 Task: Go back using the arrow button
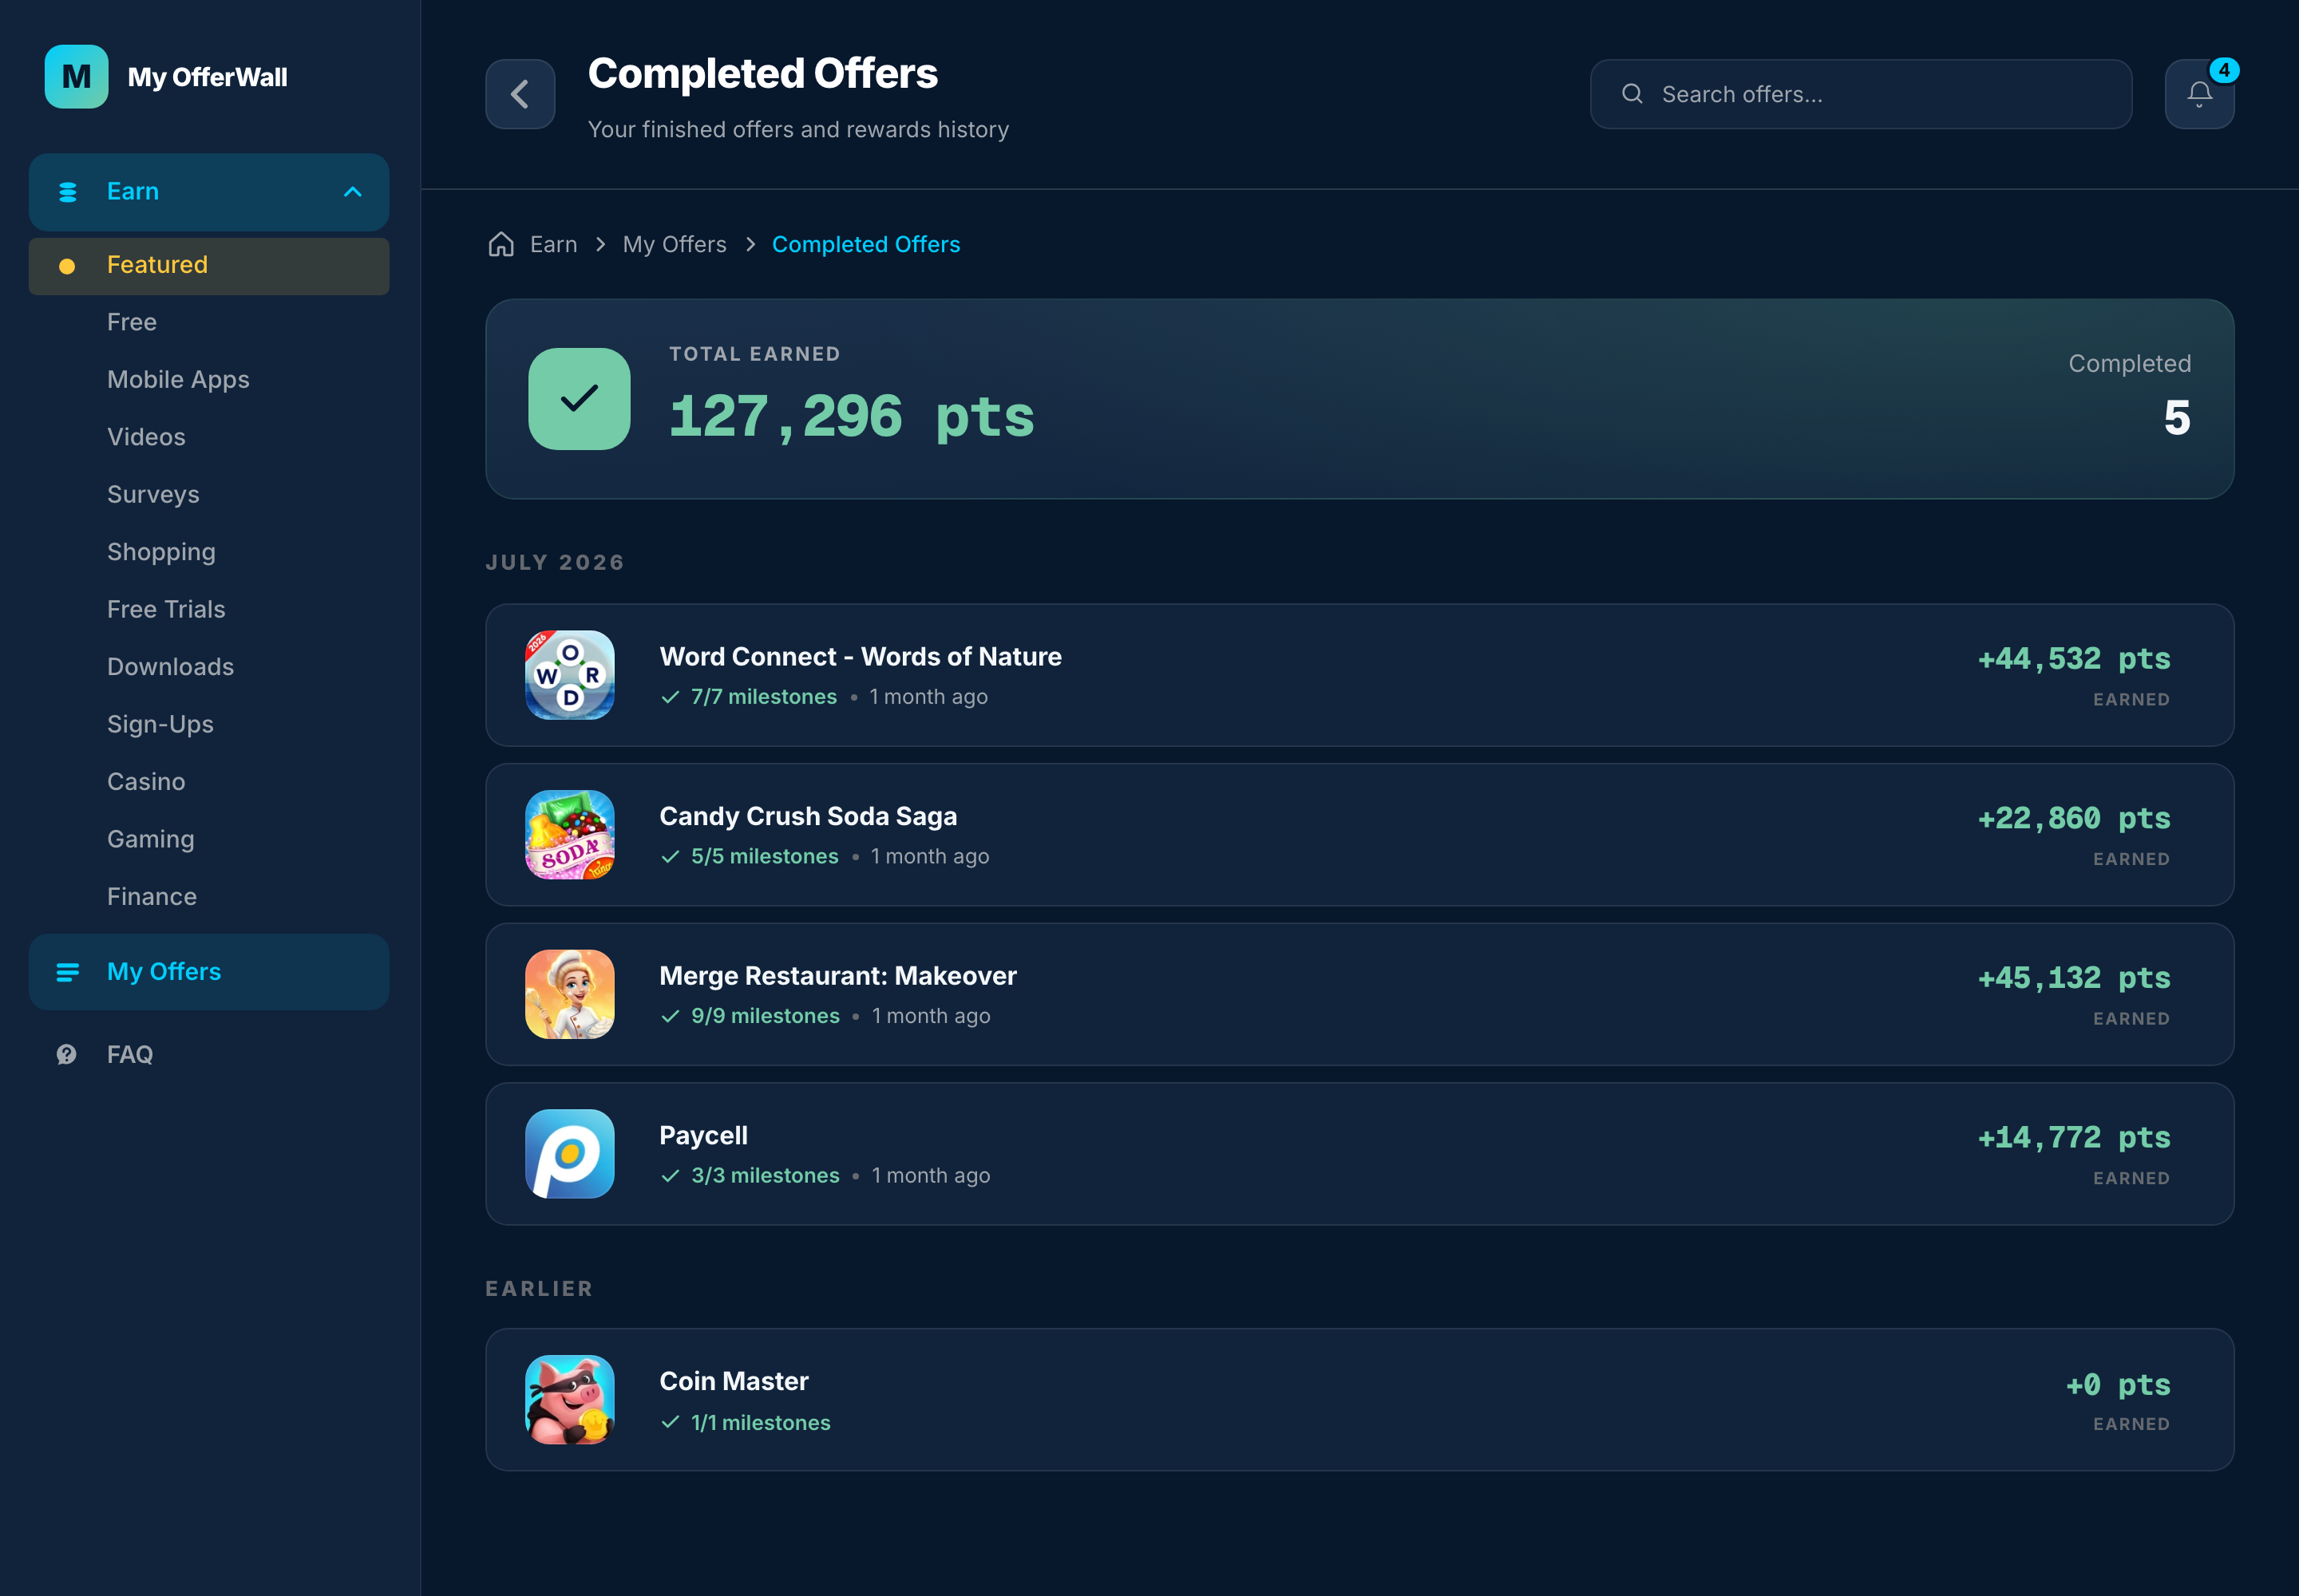point(520,94)
